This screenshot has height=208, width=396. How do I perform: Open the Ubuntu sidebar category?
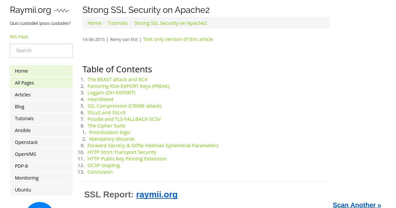tap(41, 190)
